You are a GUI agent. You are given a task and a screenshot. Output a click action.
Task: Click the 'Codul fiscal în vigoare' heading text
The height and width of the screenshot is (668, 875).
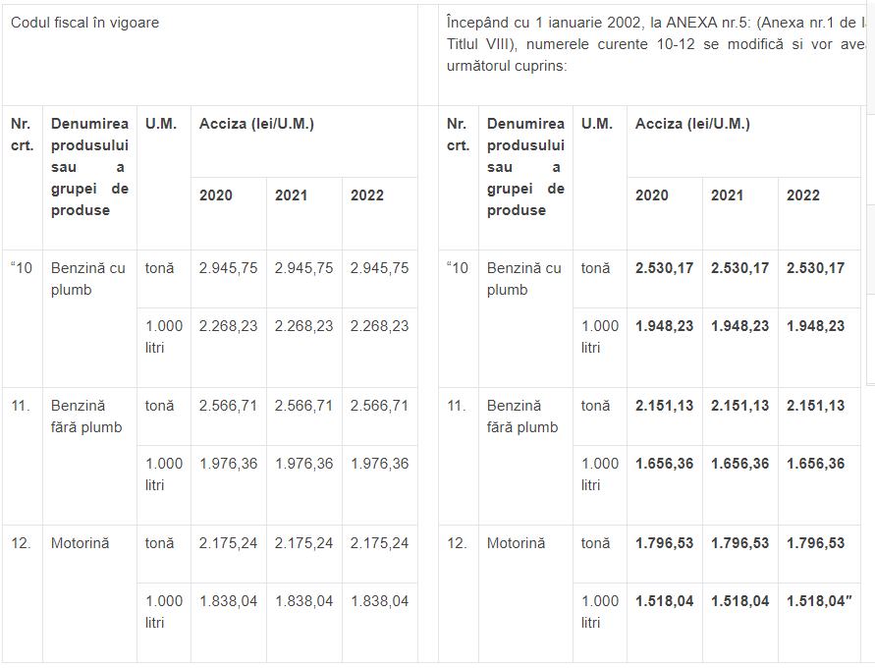pyautogui.click(x=84, y=23)
